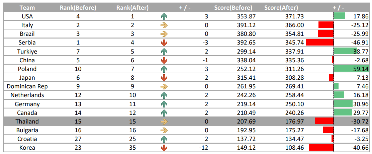Select the Rank(After) column header

(x=132, y=8)
